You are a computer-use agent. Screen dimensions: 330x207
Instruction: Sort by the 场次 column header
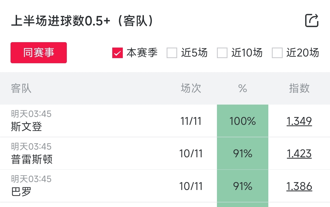coord(191,88)
